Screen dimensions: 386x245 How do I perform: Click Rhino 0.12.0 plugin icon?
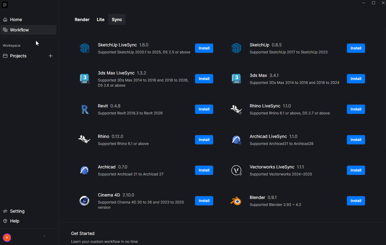[84, 140]
